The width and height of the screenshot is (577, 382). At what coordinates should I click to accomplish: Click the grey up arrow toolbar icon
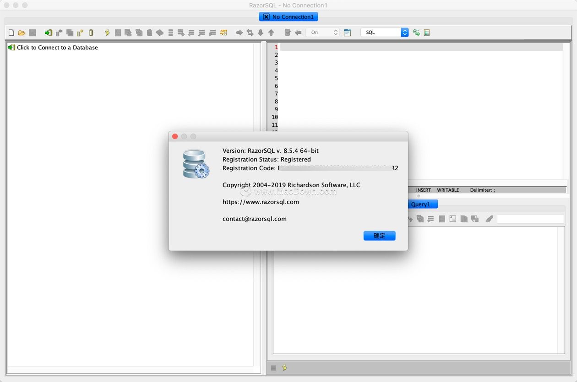[271, 32]
